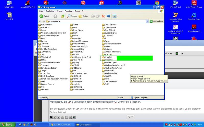Go up one folder level
The width and height of the screenshot is (204, 127).
(x=63, y=16)
